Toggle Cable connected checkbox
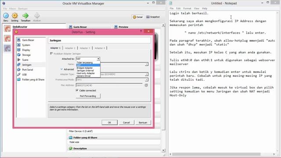The width and height of the screenshot is (281, 158). [x=77, y=90]
